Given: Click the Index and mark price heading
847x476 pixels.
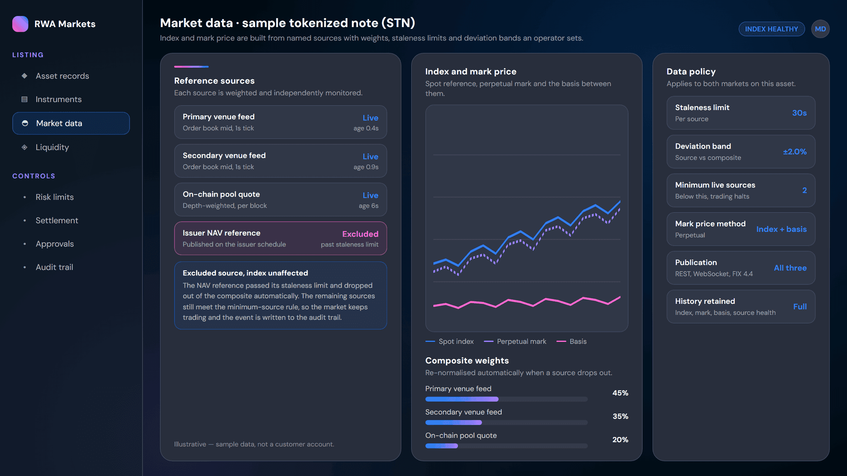Looking at the screenshot, I should coord(471,72).
